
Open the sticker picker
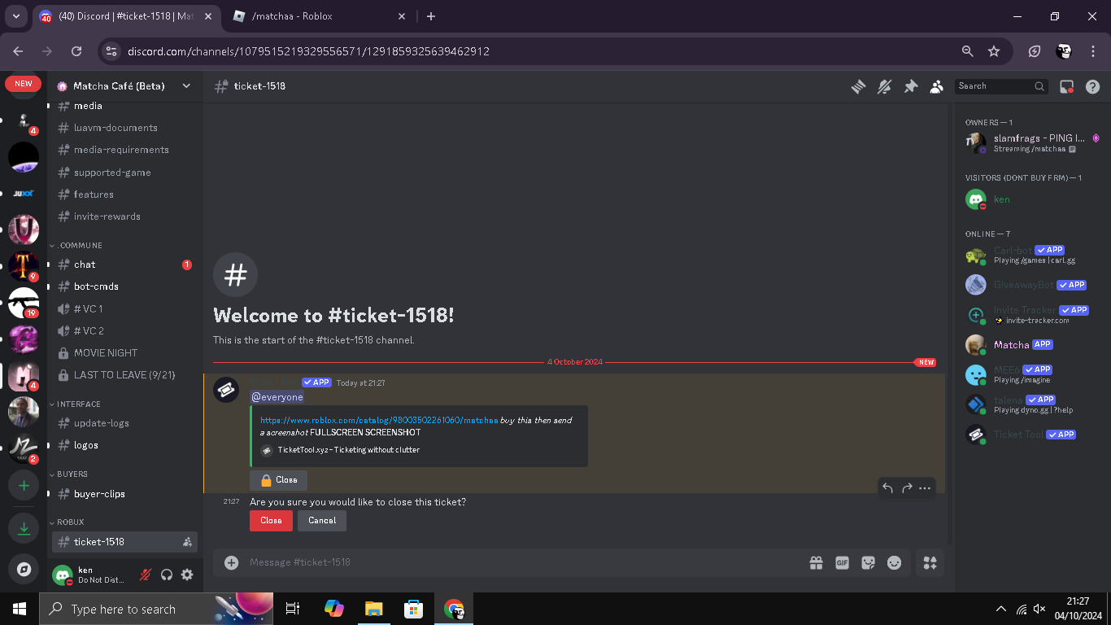click(868, 562)
